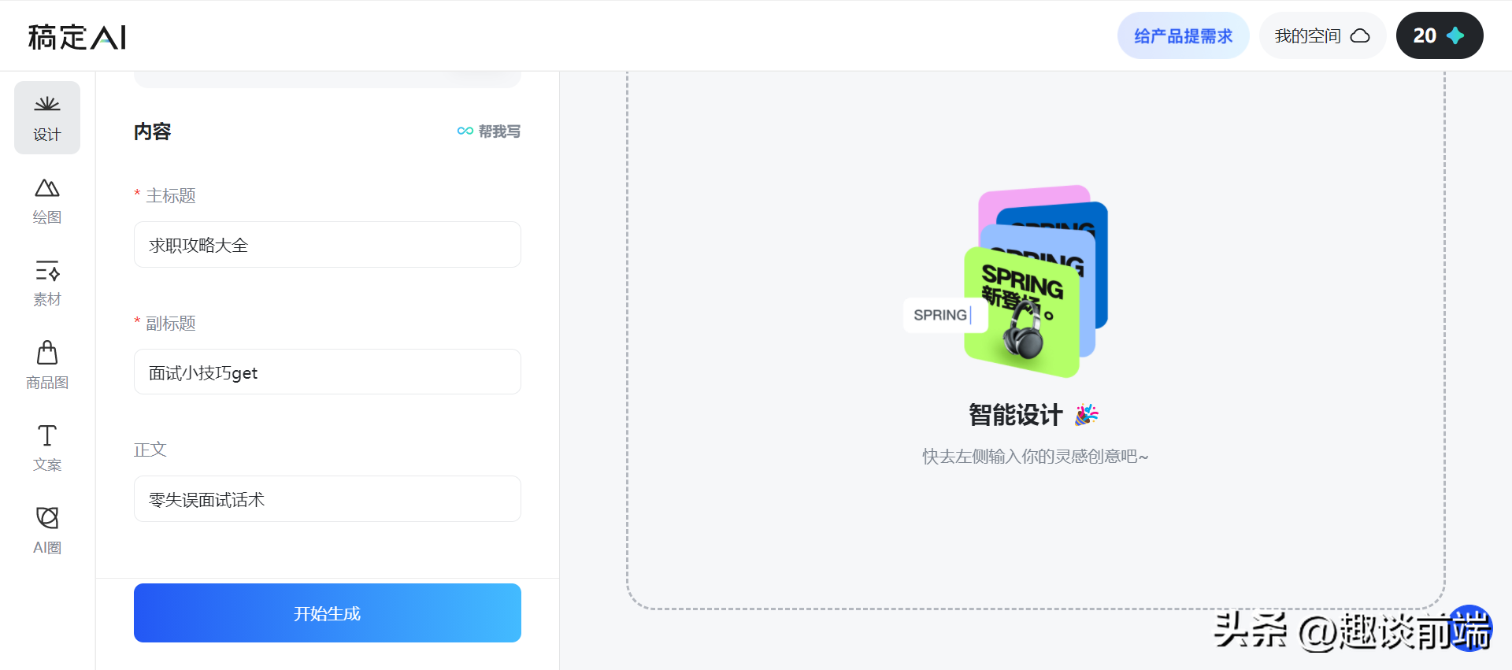Click the 20 credits balance button

[x=1440, y=35]
